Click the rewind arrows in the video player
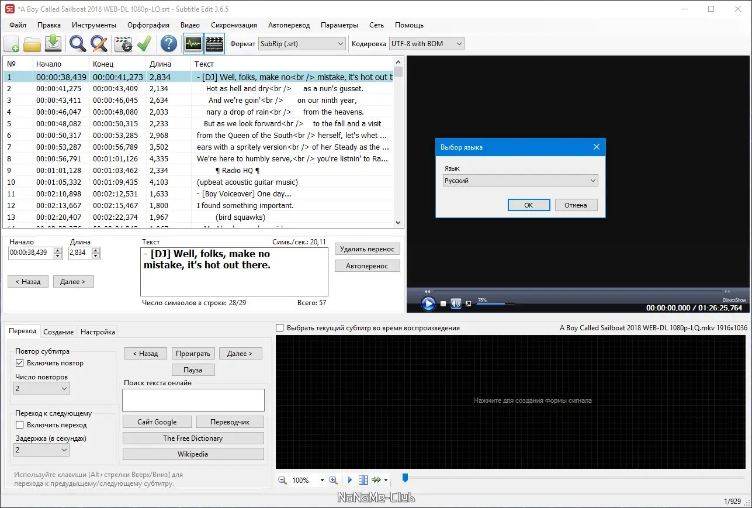 [x=427, y=291]
